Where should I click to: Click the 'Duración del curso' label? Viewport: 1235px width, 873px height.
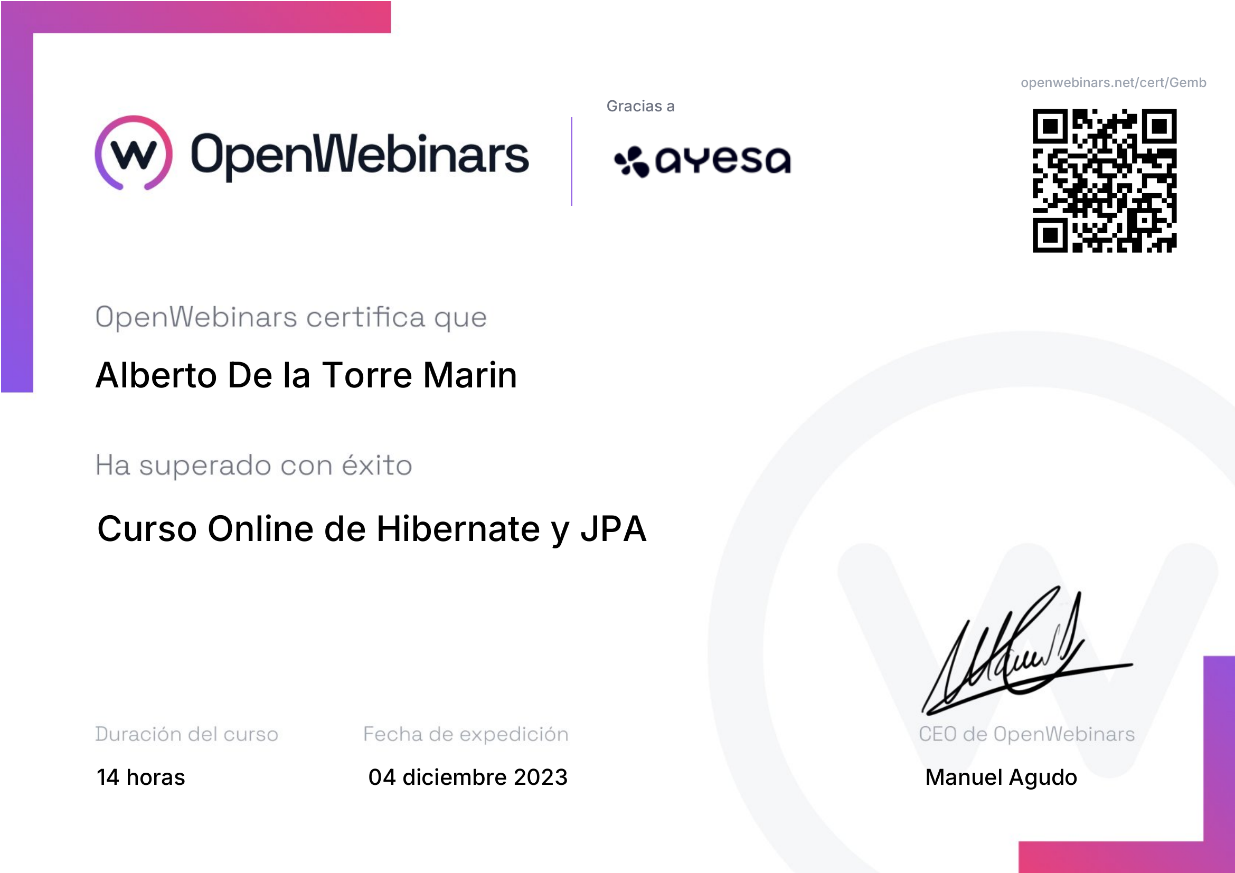[x=186, y=734]
